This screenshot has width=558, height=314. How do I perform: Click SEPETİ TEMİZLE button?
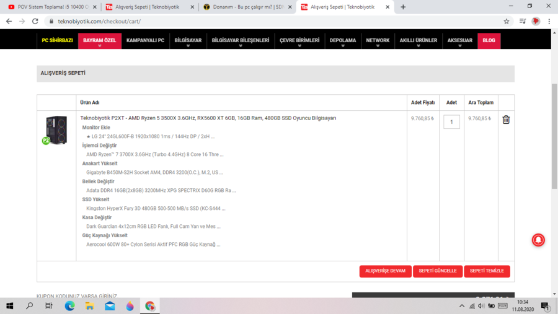coord(487,271)
